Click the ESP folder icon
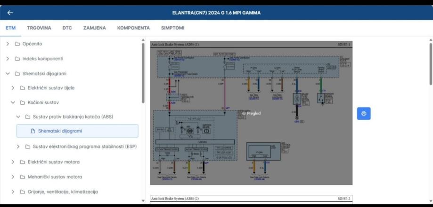Screen dimensions: 433x207 click(28, 147)
